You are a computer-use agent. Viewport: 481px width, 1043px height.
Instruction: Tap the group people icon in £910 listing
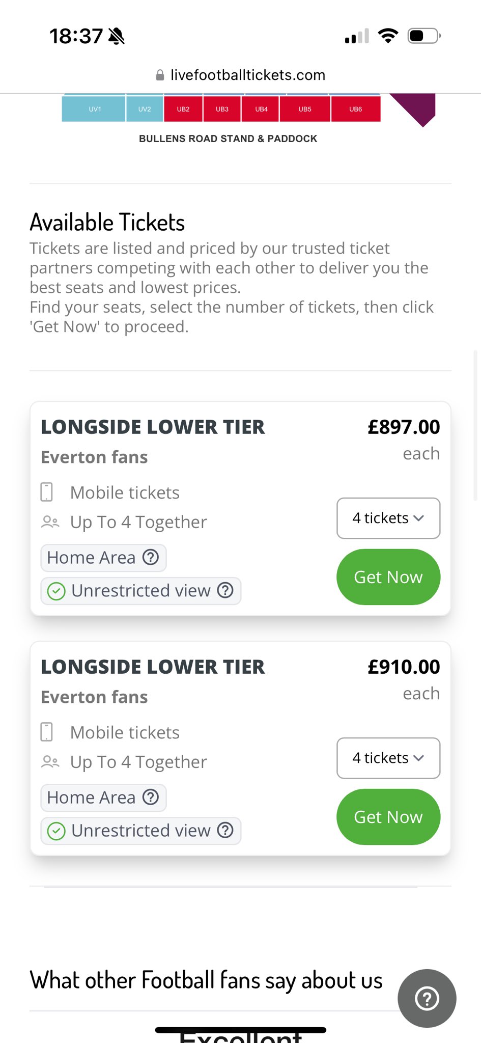pyautogui.click(x=50, y=762)
